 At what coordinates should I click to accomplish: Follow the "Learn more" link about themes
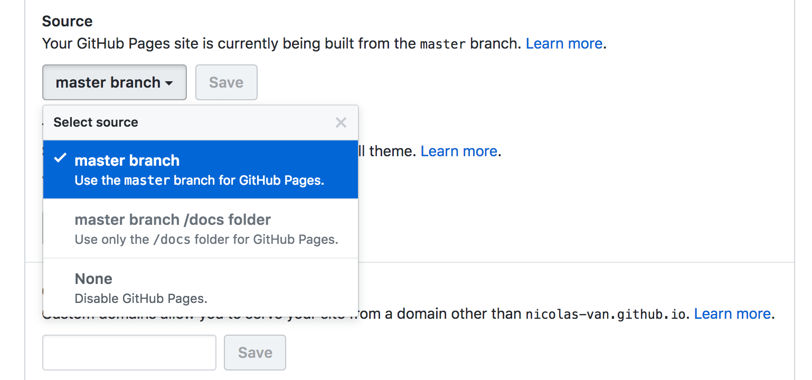[458, 151]
